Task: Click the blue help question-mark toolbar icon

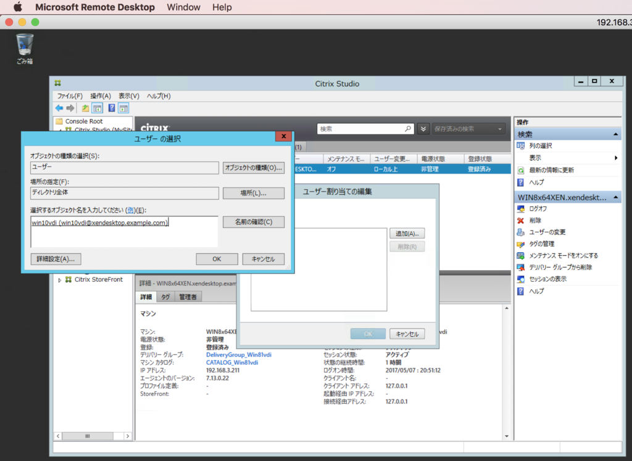Action: click(112, 108)
